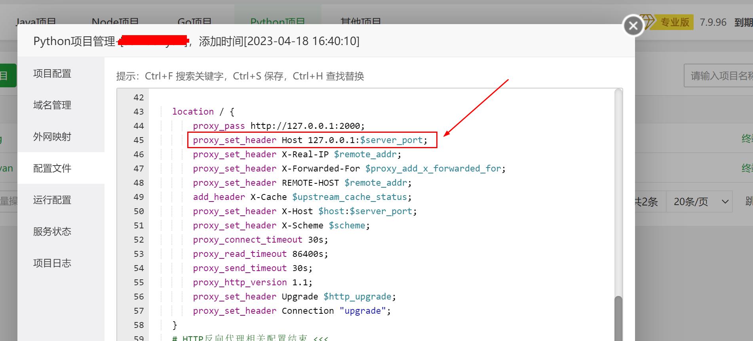Click the project name search field
This screenshot has width=753, height=341.
coord(719,75)
